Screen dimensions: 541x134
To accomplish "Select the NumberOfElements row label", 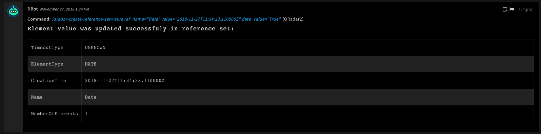I will tap(54, 114).
